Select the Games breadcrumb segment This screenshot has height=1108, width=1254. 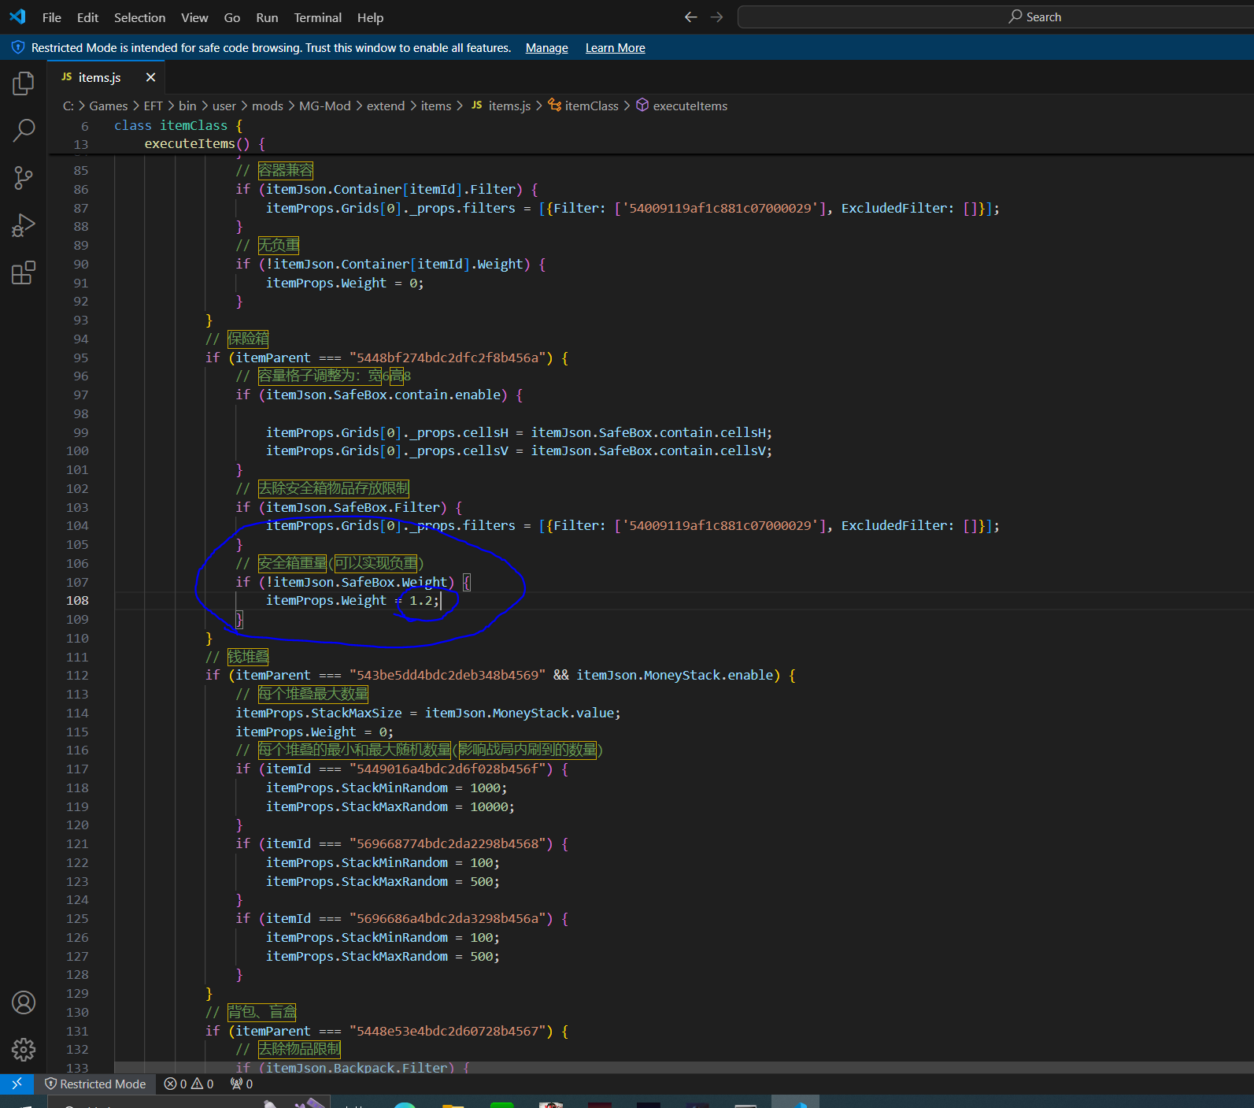pos(108,106)
